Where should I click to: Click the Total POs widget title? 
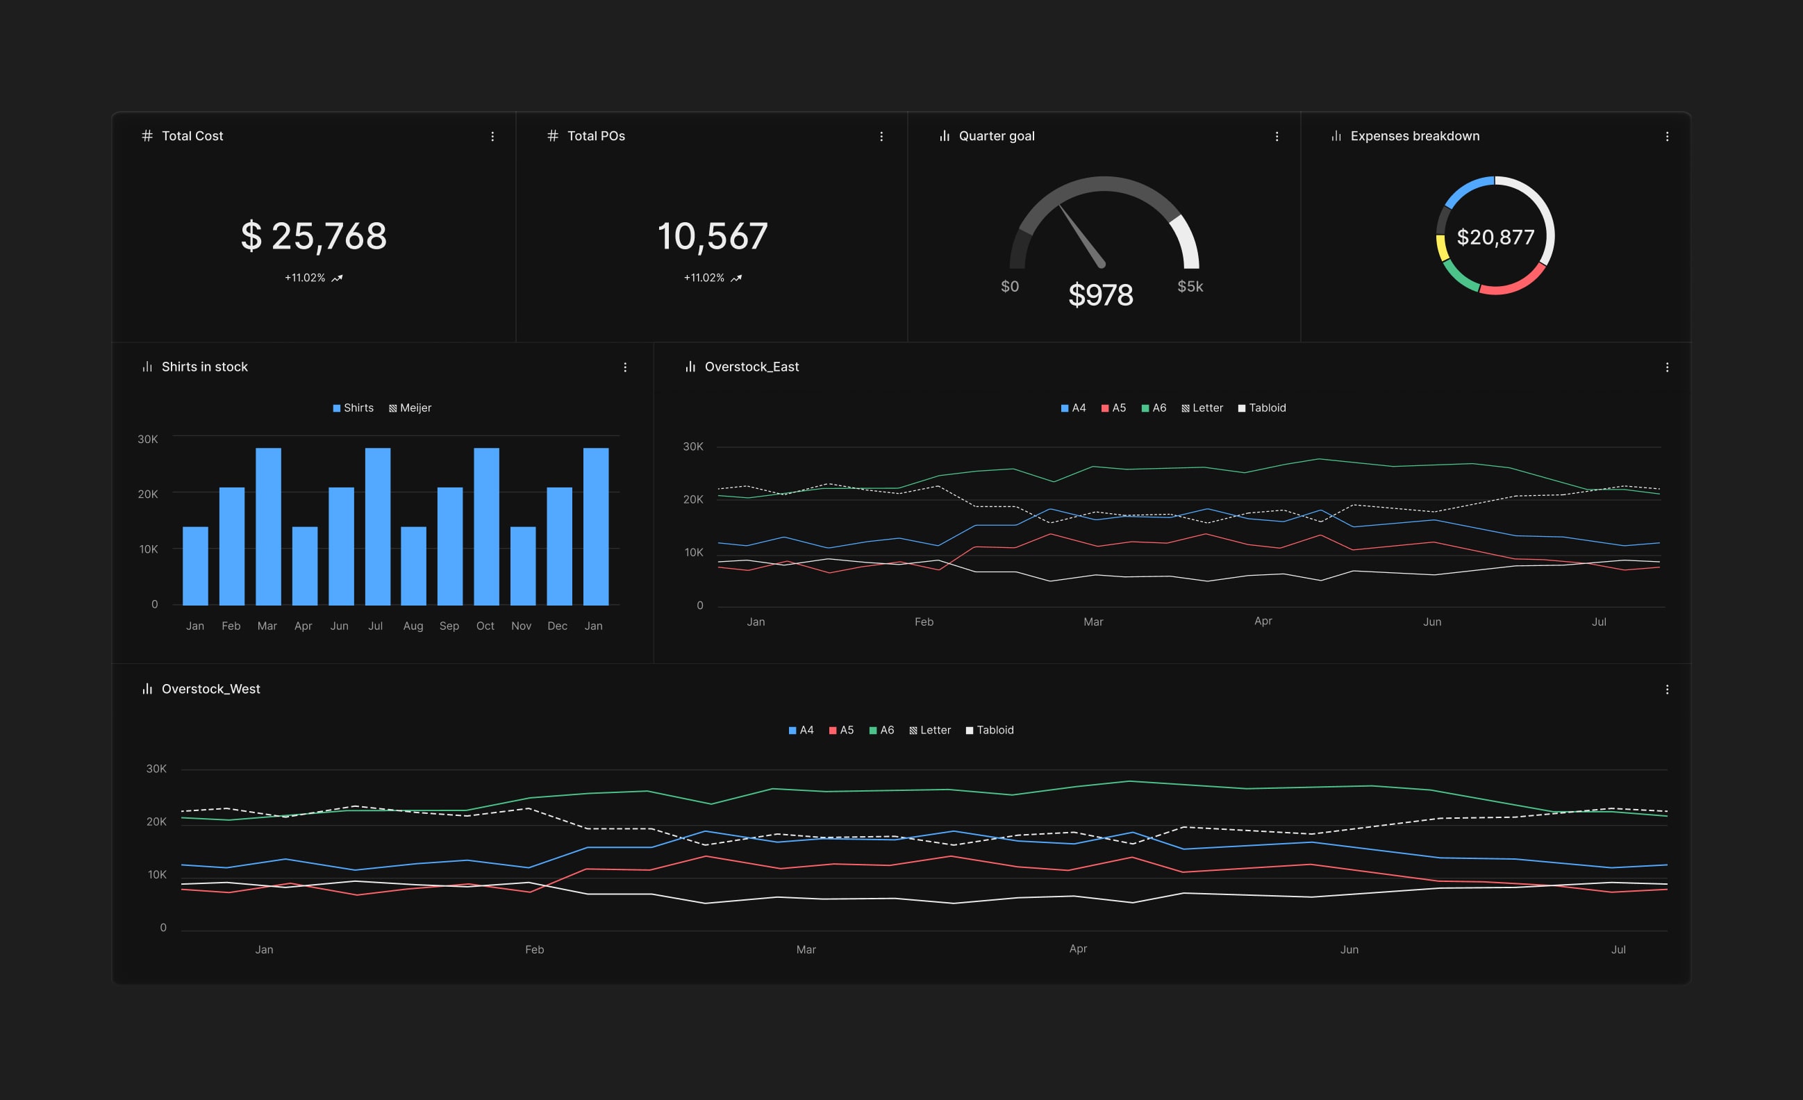pos(596,135)
